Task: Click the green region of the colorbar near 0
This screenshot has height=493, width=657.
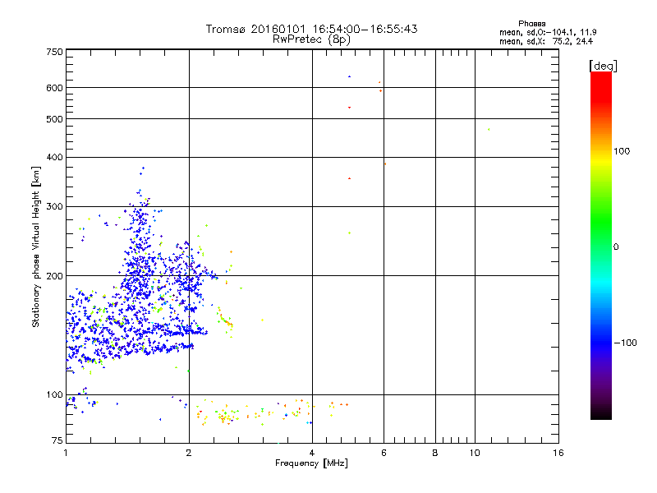Action: (601, 246)
